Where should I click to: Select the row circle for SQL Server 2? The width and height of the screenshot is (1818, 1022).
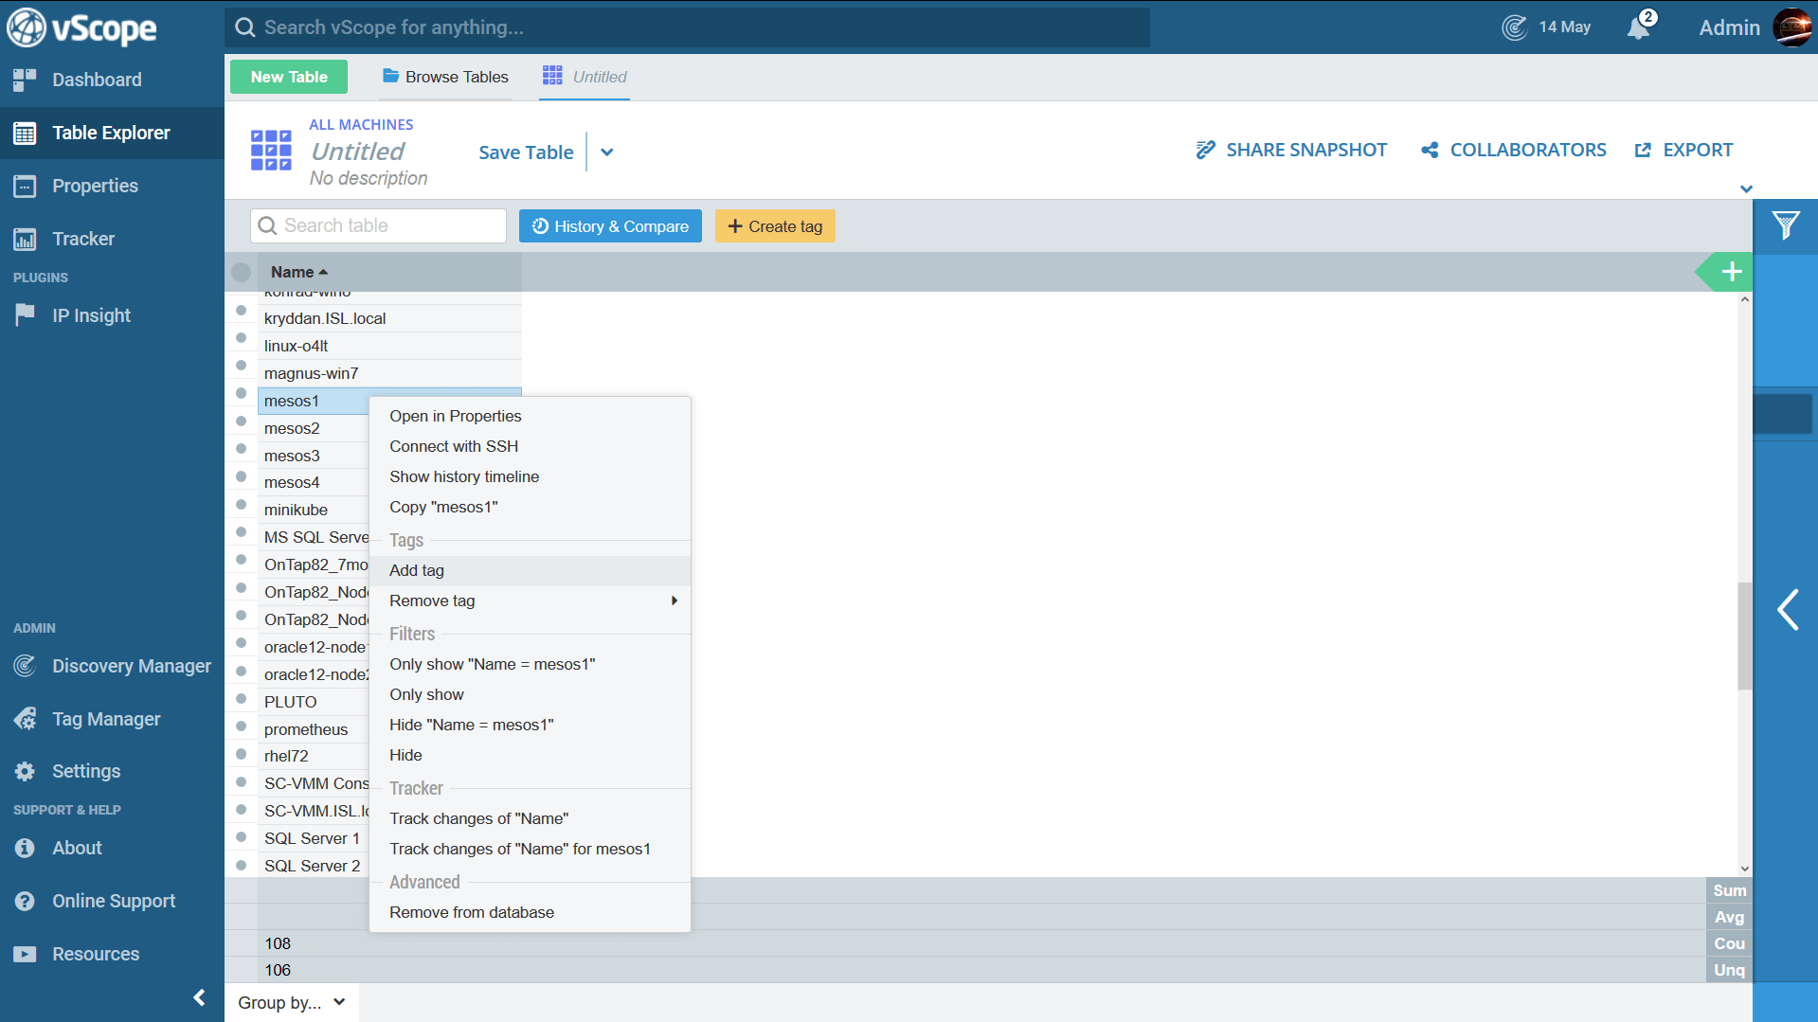(241, 865)
